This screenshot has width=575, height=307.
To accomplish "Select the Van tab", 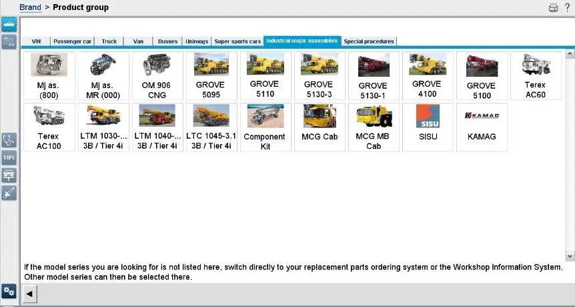I will point(138,41).
